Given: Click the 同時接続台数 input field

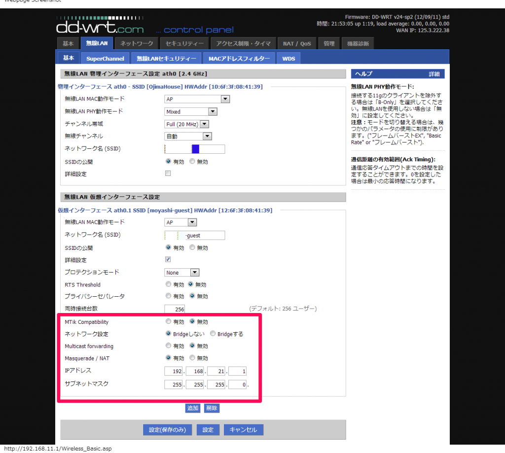Looking at the screenshot, I should point(175,309).
